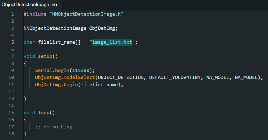Click the "NNObjectDetectionImage.h" header string
Image resolution: width=268 pixels, height=140 pixels.
(86, 14)
